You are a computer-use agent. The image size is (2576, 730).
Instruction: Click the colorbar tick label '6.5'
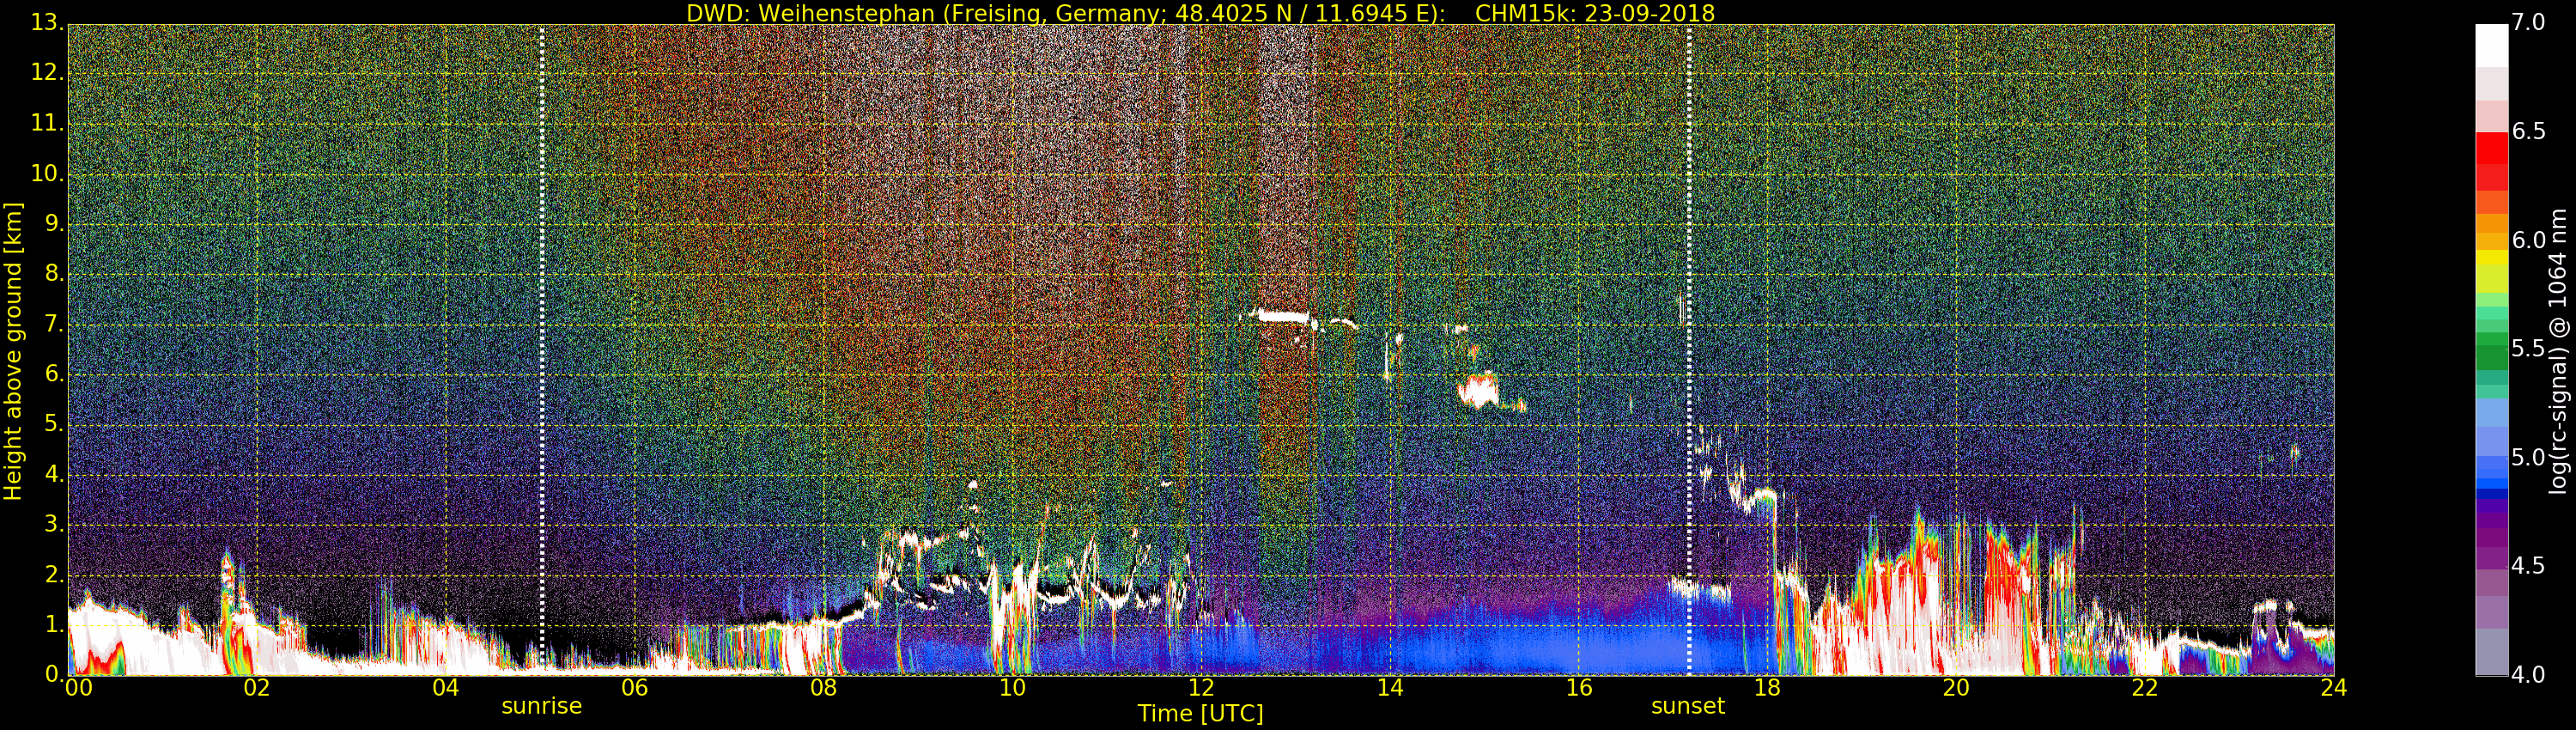[x=2528, y=131]
